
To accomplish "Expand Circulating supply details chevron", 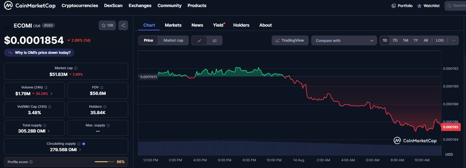I will pos(80,150).
